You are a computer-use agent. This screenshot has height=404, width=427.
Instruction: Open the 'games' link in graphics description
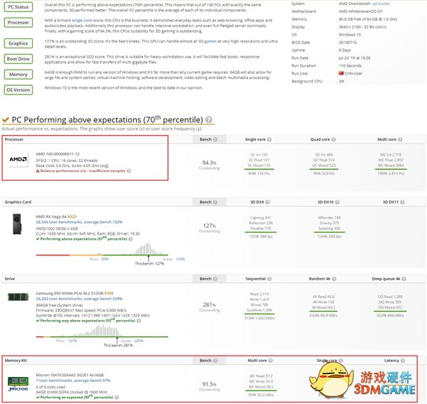[x=210, y=41]
